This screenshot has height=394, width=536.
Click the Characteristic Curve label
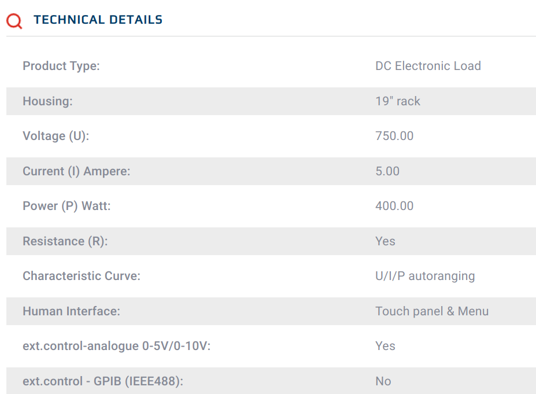pyautogui.click(x=82, y=276)
